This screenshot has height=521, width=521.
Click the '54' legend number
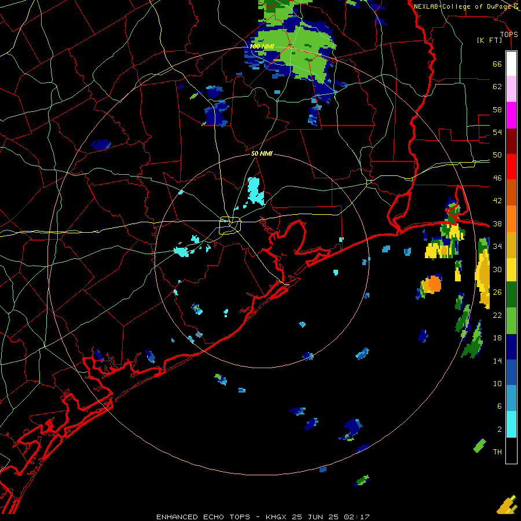point(497,132)
